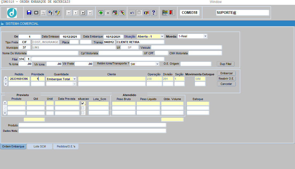
Task: Click the Embarcar button
Action: coord(226,73)
